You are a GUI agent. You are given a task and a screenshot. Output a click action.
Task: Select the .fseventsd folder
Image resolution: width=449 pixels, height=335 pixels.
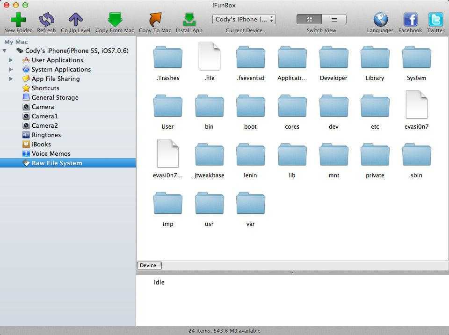(251, 57)
